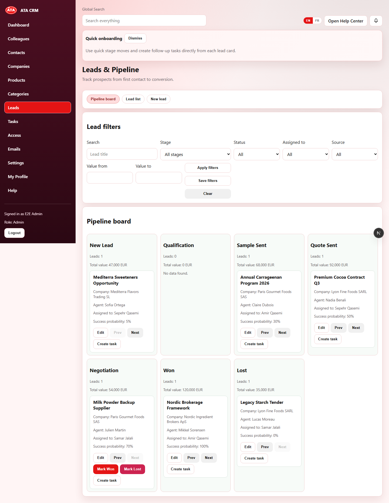Image resolution: width=389 pixels, height=503 pixels.
Task: Open the notifications bell
Action: tap(376, 21)
